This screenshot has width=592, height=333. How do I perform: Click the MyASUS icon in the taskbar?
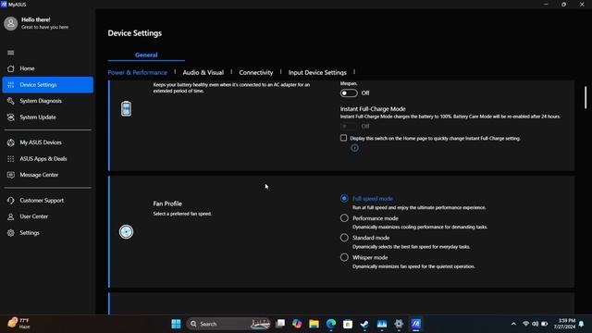click(415, 324)
